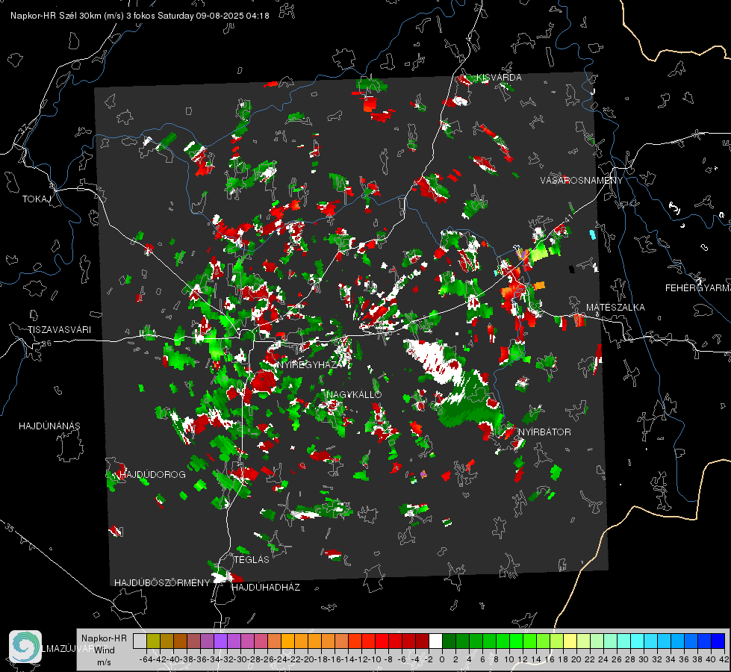Viewport: 731px width, 672px height.
Task: Click the Téglás city label
Action: (x=252, y=560)
